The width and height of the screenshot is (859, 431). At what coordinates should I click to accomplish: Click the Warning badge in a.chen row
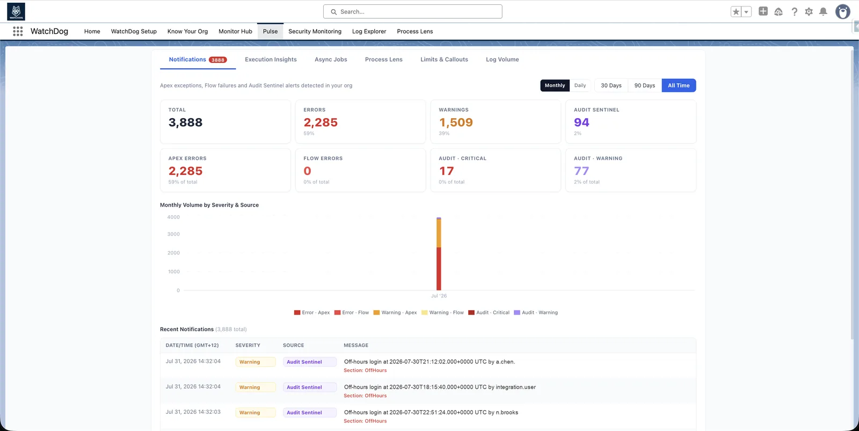point(256,362)
